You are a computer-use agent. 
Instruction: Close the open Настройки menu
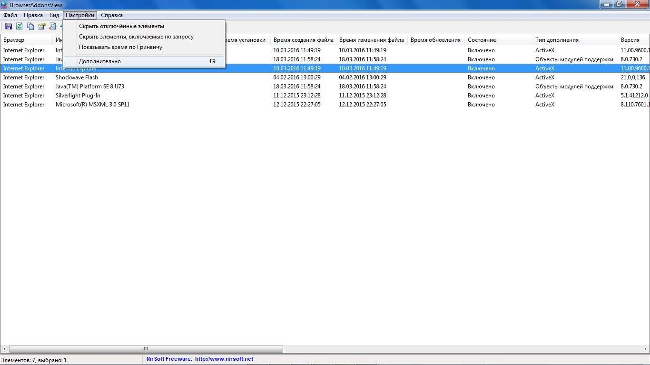coord(80,15)
